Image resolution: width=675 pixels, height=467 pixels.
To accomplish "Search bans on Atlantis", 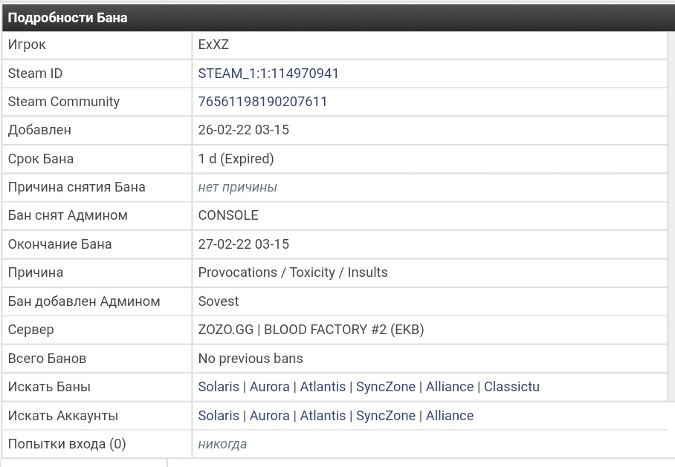I will click(x=323, y=387).
